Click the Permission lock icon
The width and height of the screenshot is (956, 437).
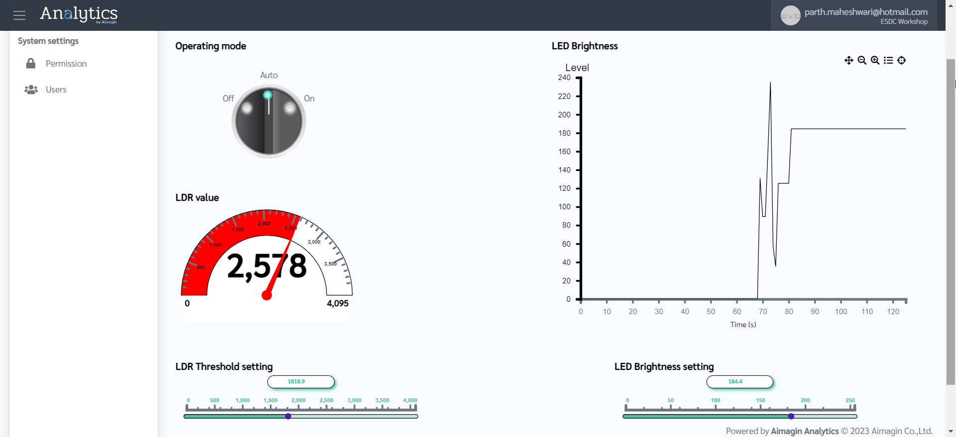[31, 64]
